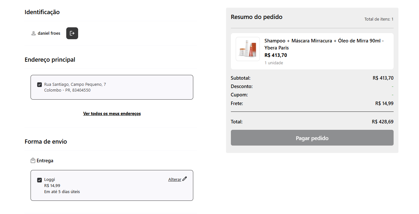The image size is (419, 214).
Task: Click the Alterar shipping link
Action: click(175, 180)
